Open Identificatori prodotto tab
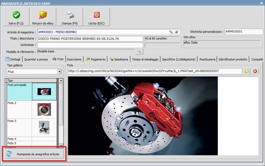Viewport: 265px width, 166px height. pos(233,59)
